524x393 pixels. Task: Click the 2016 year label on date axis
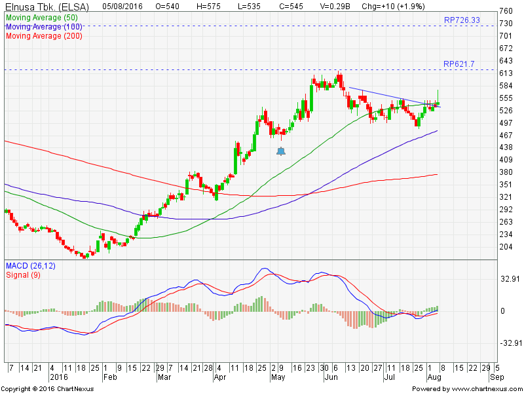point(59,377)
